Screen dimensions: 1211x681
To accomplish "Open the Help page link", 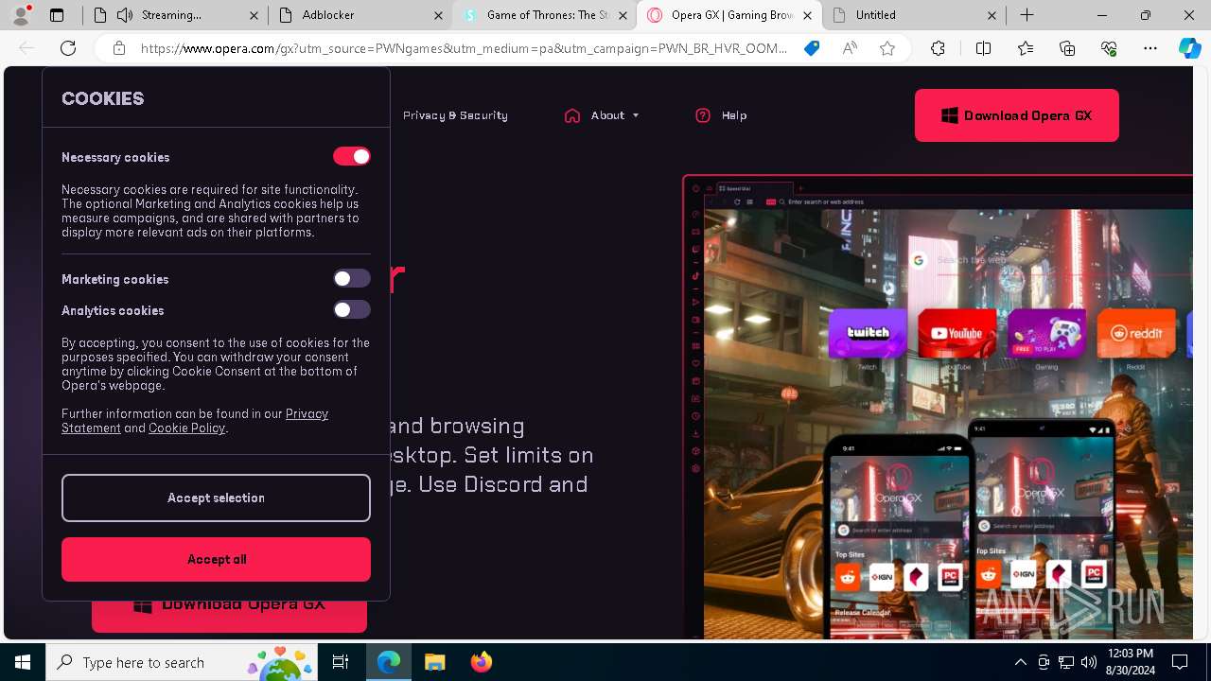I will tap(733, 115).
